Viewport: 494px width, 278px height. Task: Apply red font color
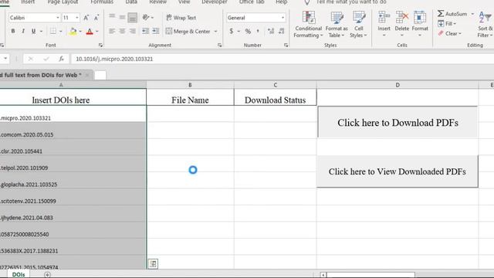pyautogui.click(x=90, y=31)
